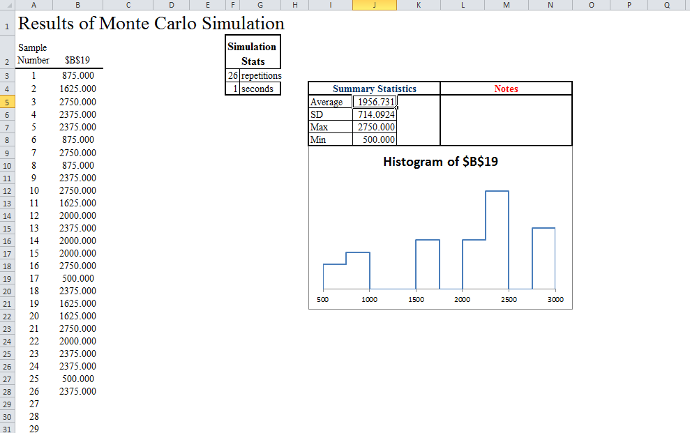Select sample 22's value 2000.000
690x433 pixels.
[78, 341]
